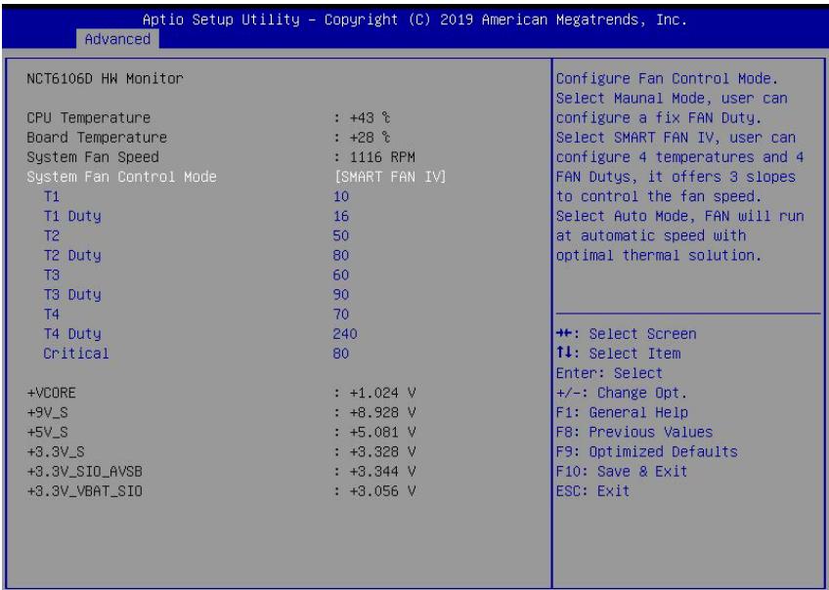The width and height of the screenshot is (829, 590).
Task: Select the T1 temperature value 10
Action: pyautogui.click(x=341, y=196)
